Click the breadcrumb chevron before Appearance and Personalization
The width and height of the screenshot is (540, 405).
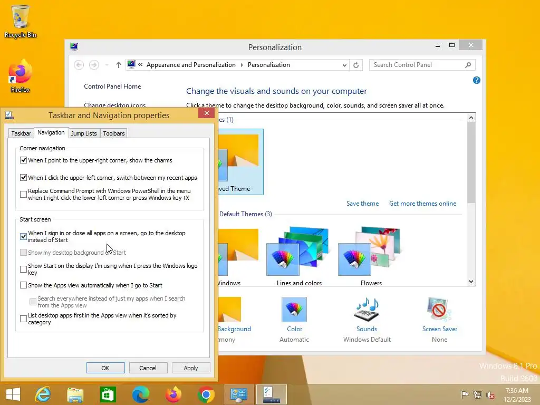click(140, 65)
